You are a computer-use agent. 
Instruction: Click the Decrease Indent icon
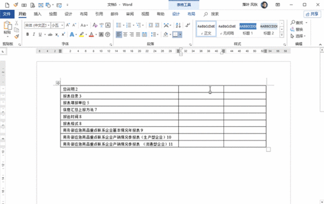tap(151, 25)
